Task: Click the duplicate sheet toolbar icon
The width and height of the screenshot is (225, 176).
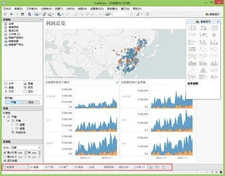Action: [x=44, y=14]
